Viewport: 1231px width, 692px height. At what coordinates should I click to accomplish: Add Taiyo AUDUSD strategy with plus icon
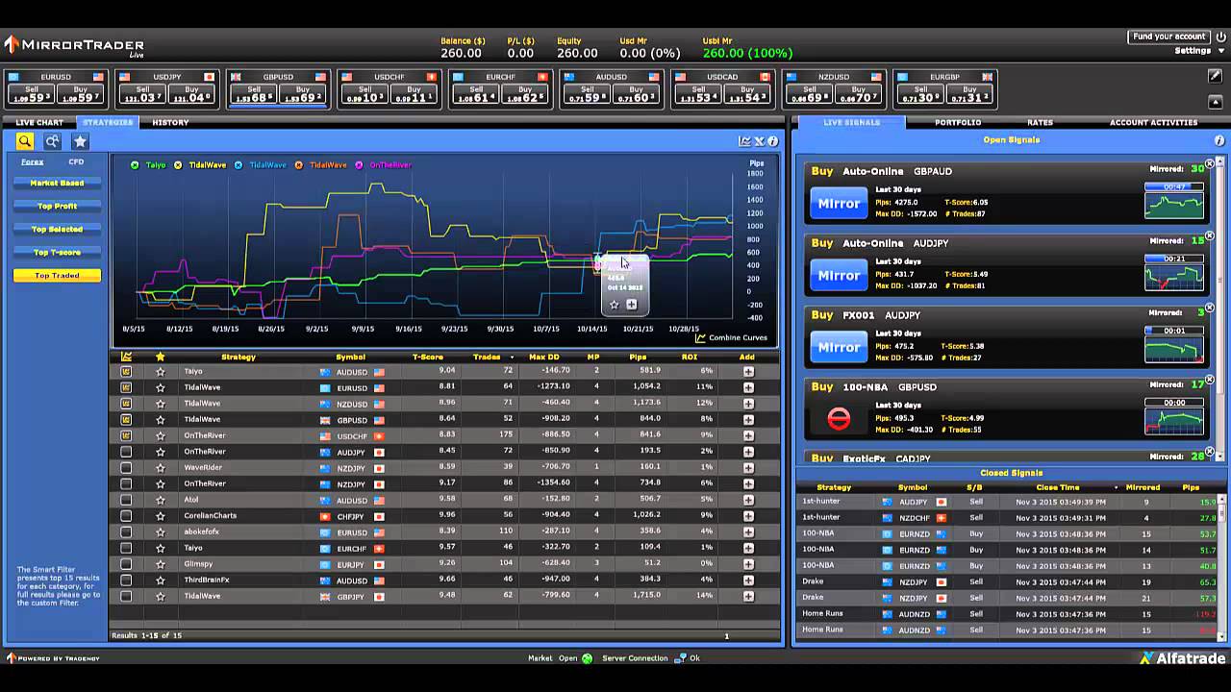pyautogui.click(x=748, y=371)
